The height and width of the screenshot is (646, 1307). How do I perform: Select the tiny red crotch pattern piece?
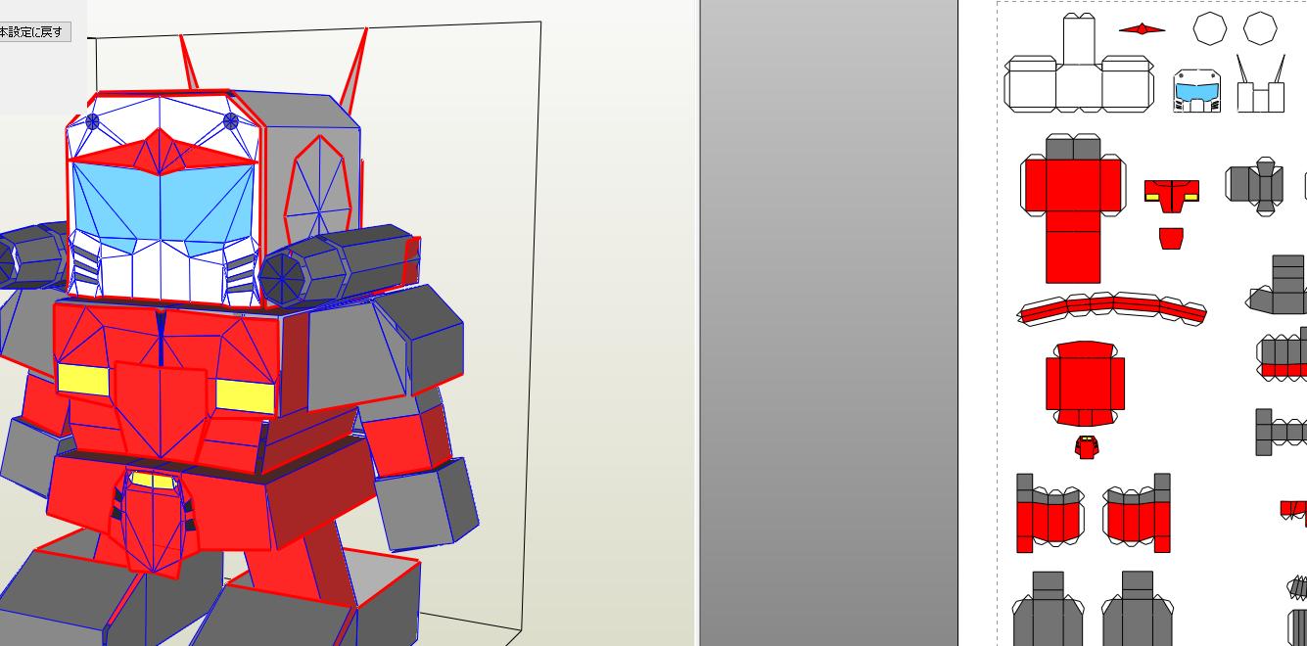coord(1086,447)
